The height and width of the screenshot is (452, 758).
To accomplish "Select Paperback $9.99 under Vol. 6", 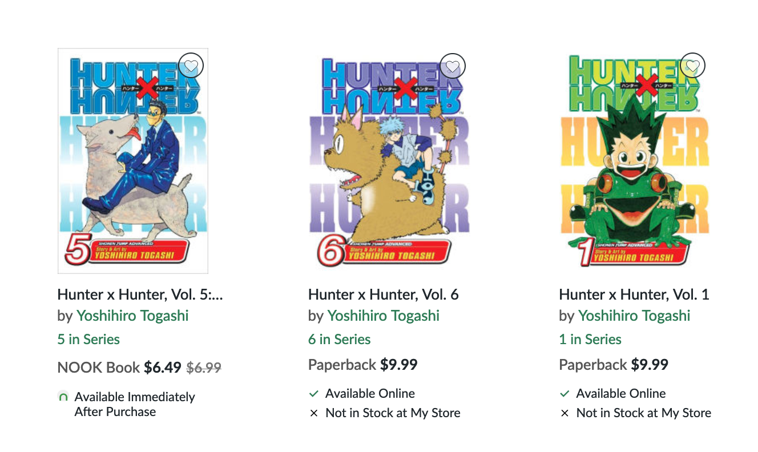I will pos(363,365).
